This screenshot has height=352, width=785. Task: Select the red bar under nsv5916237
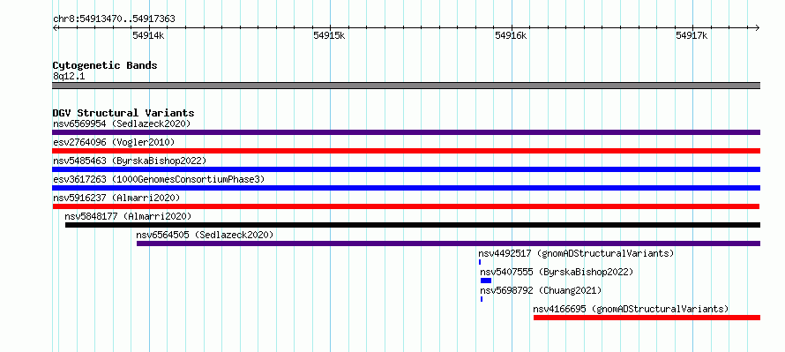406,206
